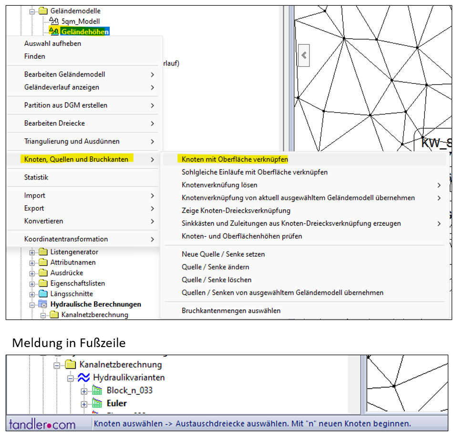Click the Geländemodelle folder icon
Screen dimensions: 453x434
[x=43, y=11]
